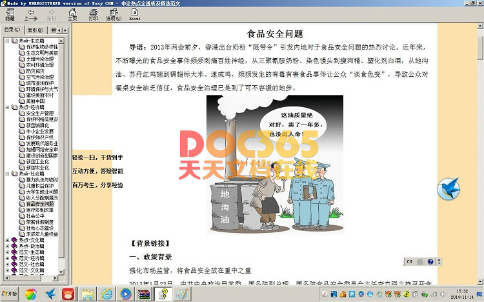This screenshot has width=484, height=302.
Task: Open the 社会心态建设 topic
Action: [39, 228]
